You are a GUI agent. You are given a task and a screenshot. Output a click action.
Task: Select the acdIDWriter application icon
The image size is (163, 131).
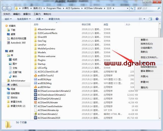(x=35, y=87)
